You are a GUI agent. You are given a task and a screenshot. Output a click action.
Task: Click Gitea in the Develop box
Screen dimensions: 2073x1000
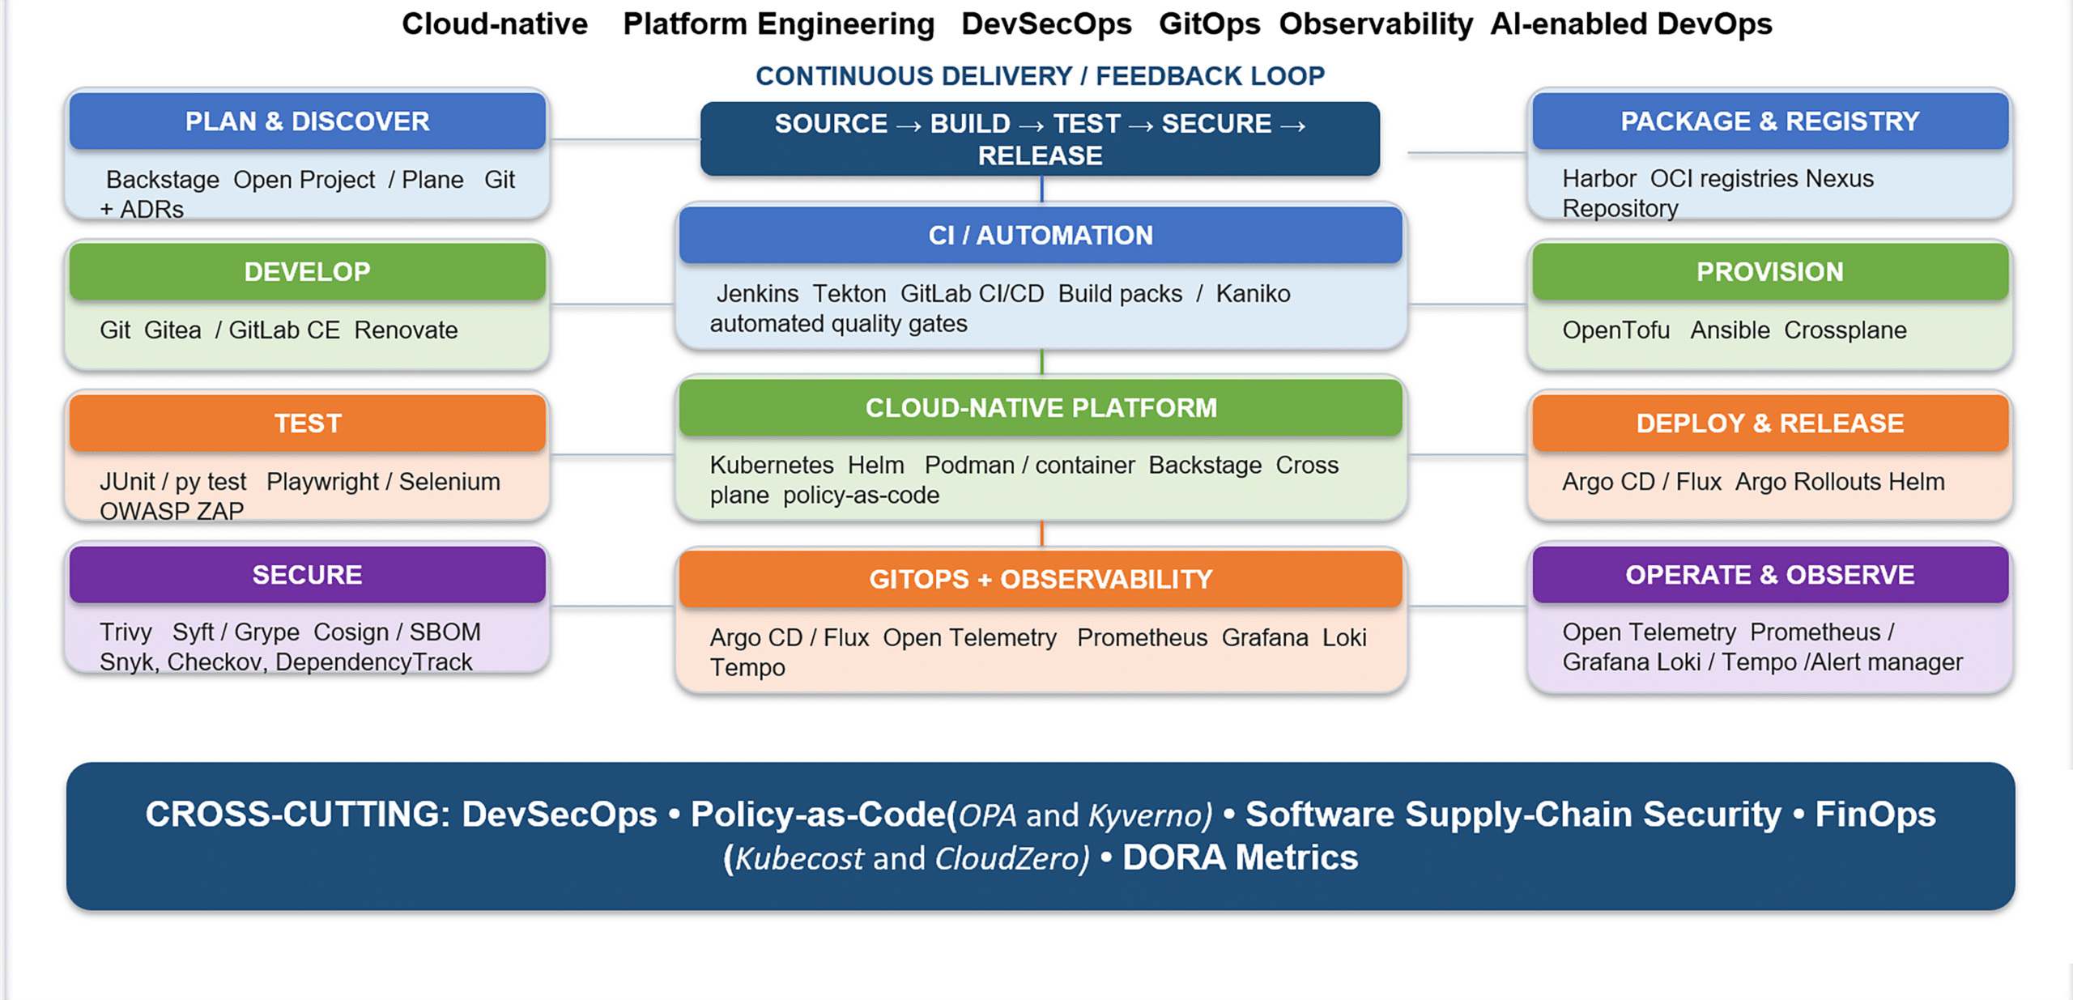(172, 330)
